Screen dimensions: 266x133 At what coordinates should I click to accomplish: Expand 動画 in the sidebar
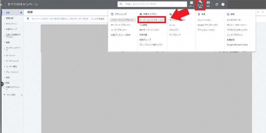click(5, 43)
